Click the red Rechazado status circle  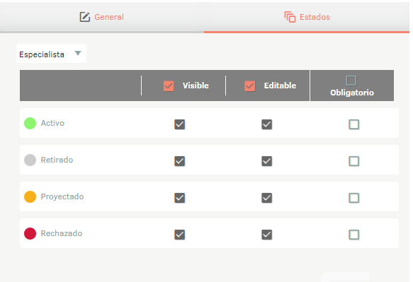[30, 234]
